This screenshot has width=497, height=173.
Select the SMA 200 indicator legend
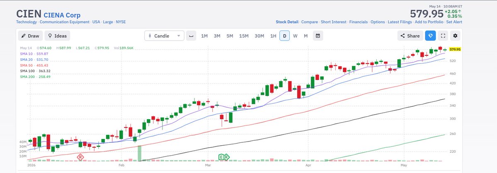(x=35, y=77)
